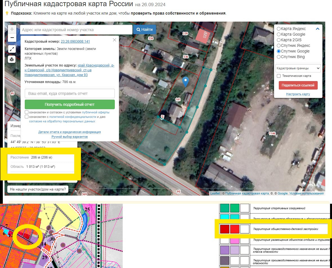Select Спутник Яндекс base layer
This screenshot has height=268, width=332.
tap(279, 45)
